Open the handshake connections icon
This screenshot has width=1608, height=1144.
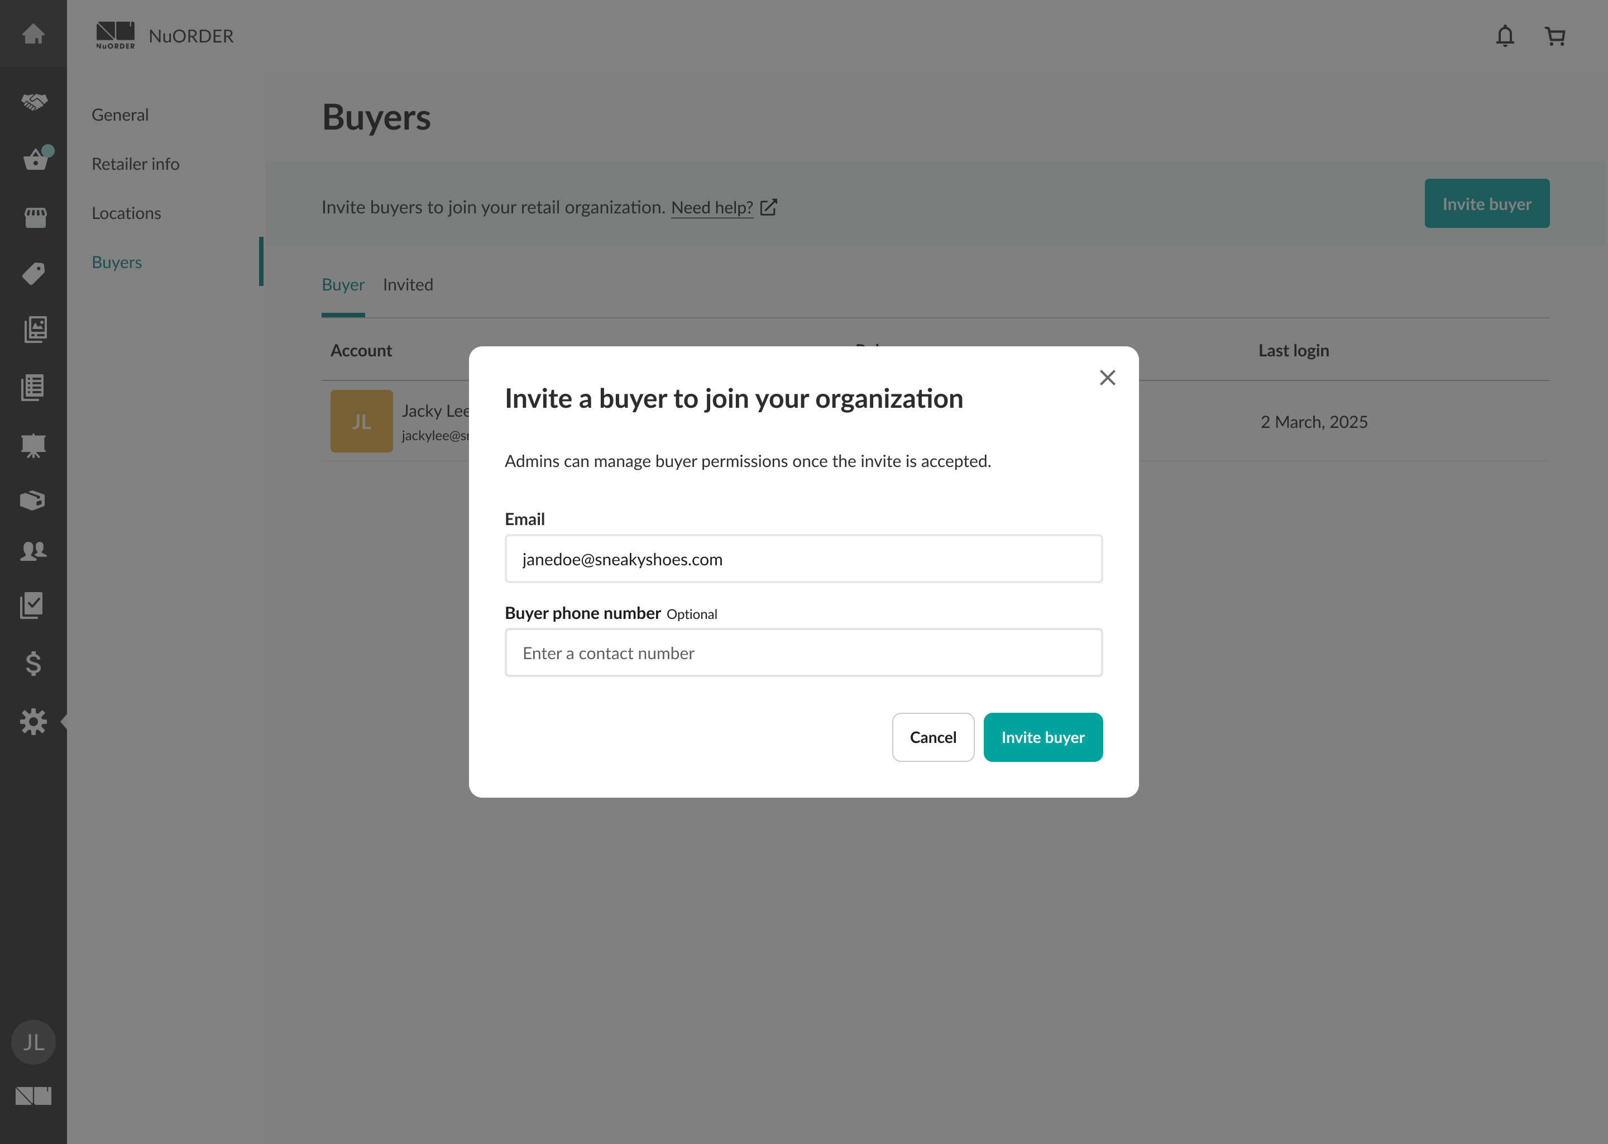tap(33, 102)
